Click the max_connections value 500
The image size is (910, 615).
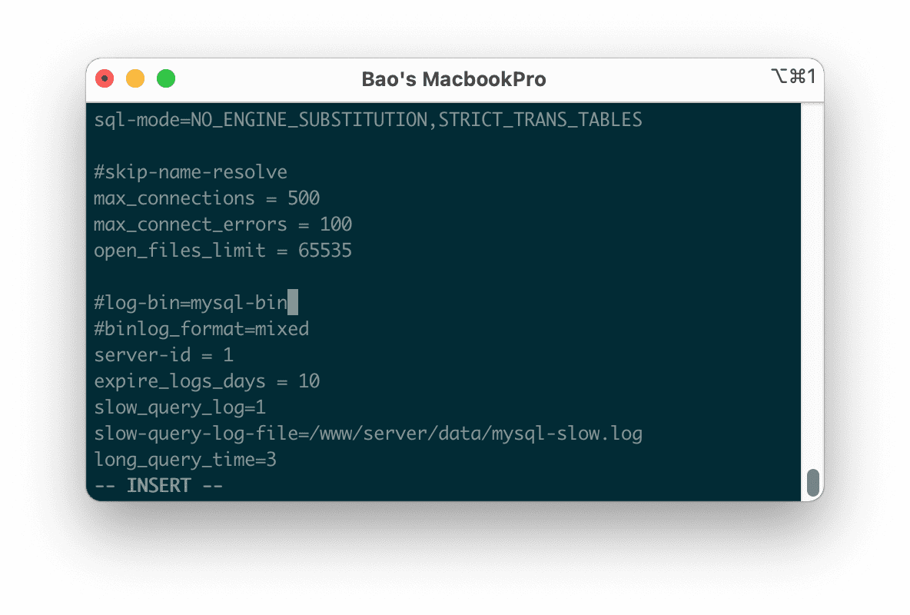click(x=304, y=198)
